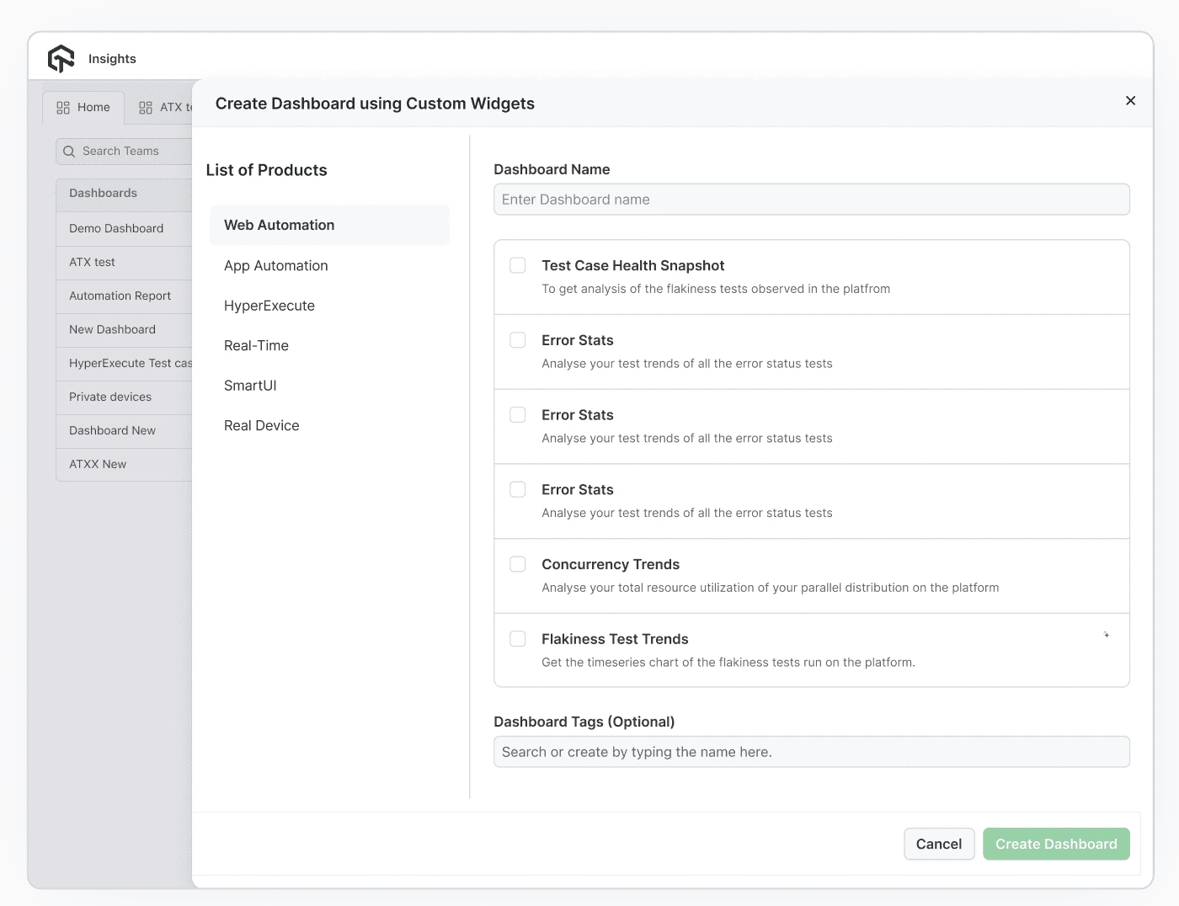Choose HyperExecute in List of Products
Screen dimensions: 1179x906
pos(269,306)
